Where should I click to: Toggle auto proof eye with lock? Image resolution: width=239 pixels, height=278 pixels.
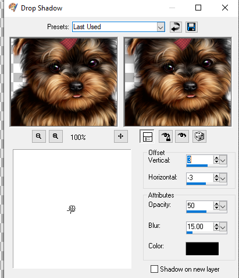[x=166, y=136]
